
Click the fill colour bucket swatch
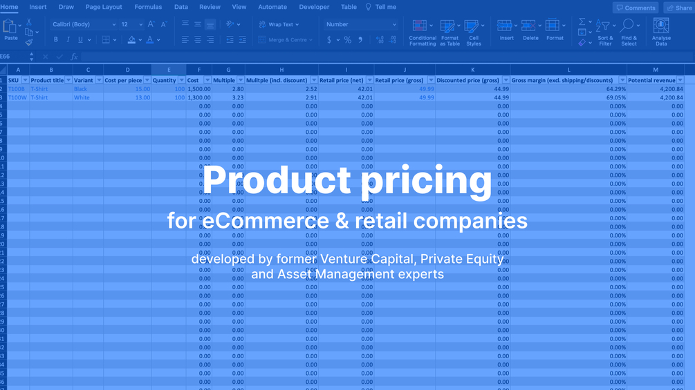131,40
